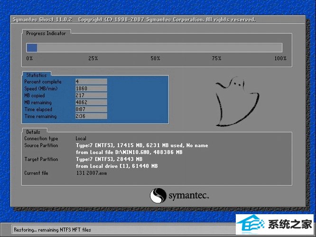Click the Source Partition type line
Viewport: 316px width, 237px height.
(142, 145)
